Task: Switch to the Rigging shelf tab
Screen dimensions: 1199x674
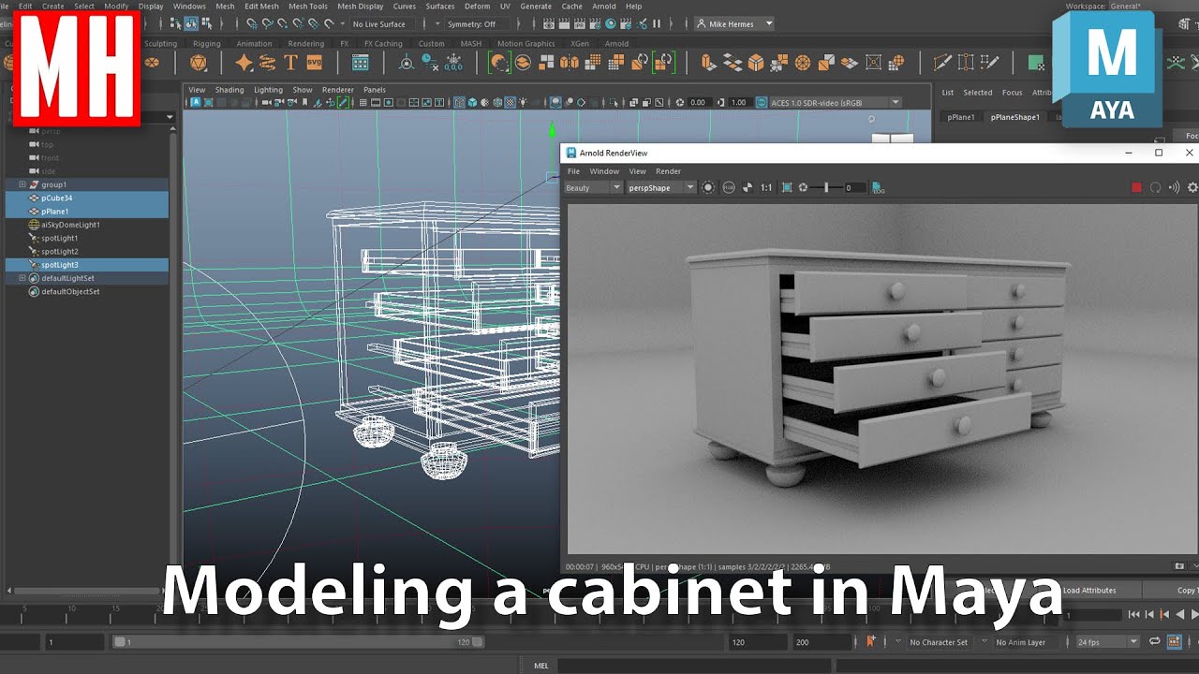Action: (207, 43)
